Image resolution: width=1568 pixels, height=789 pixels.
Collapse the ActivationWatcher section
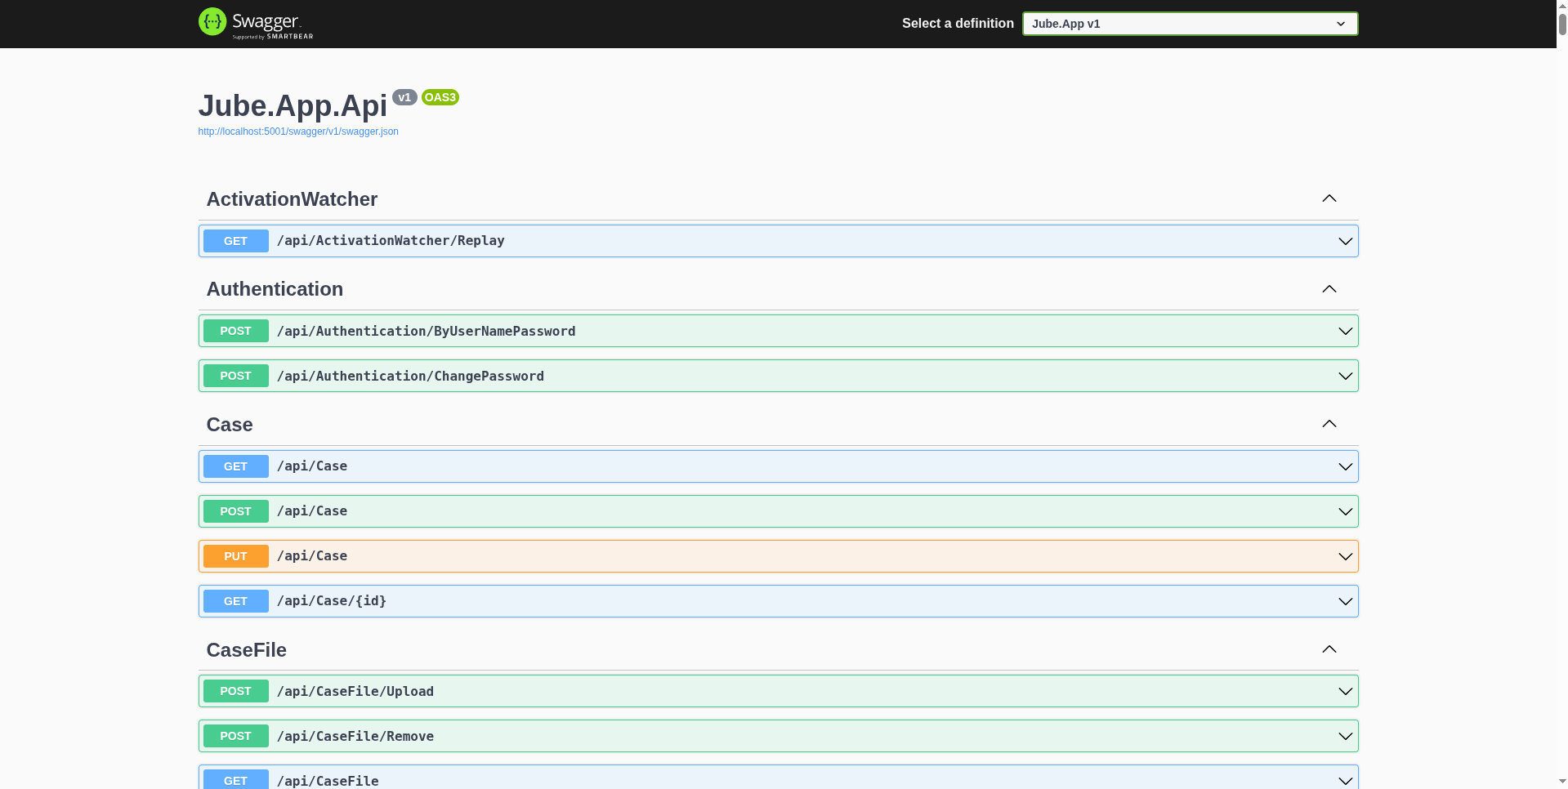coord(1329,198)
